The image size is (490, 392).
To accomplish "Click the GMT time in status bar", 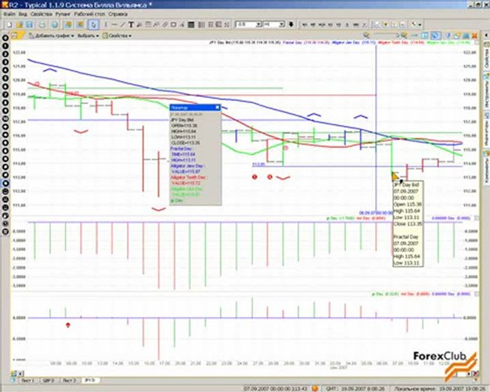I will [356, 389].
